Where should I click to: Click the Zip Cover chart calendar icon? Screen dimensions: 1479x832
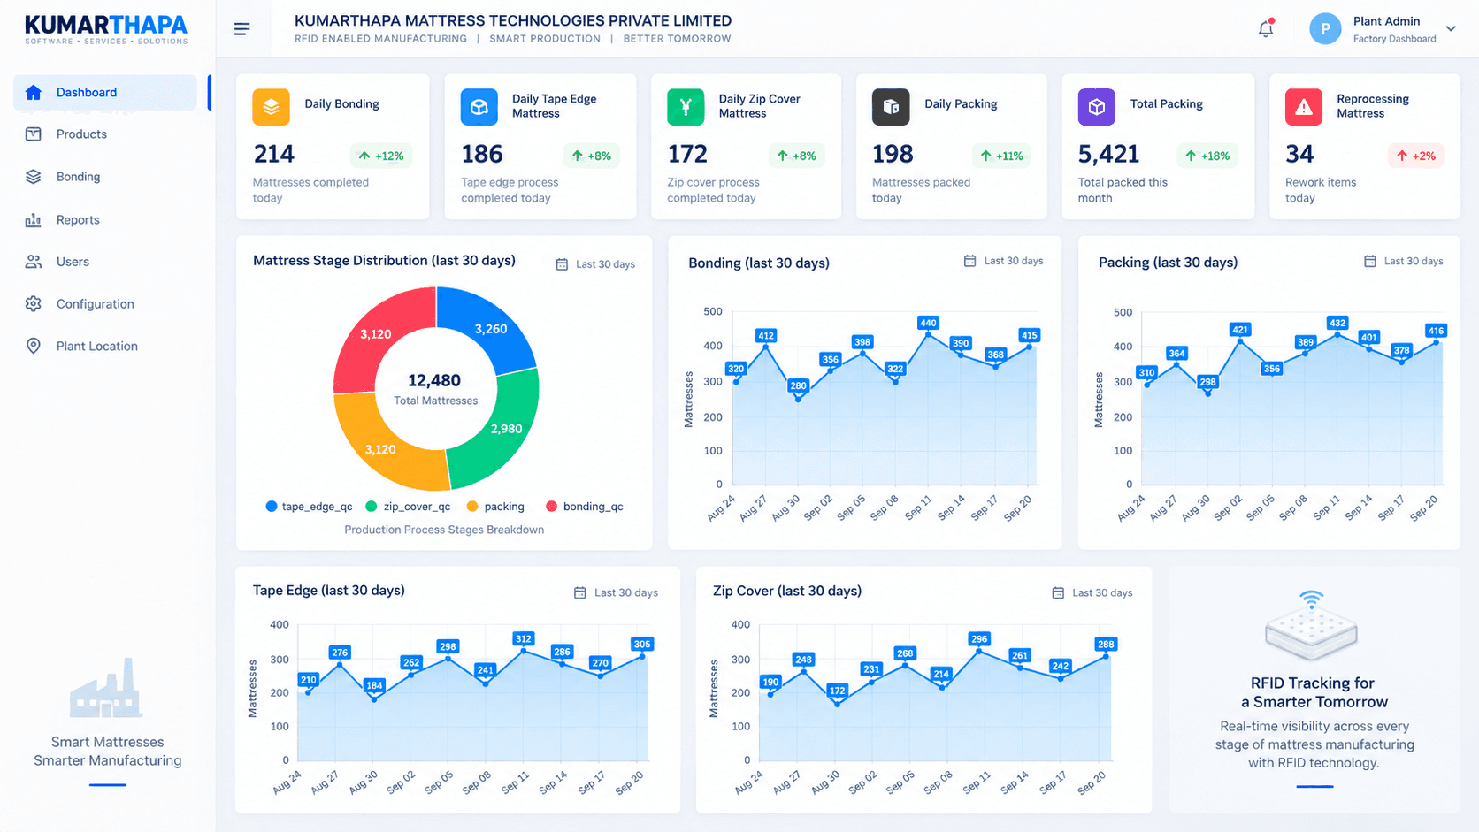click(x=1058, y=592)
